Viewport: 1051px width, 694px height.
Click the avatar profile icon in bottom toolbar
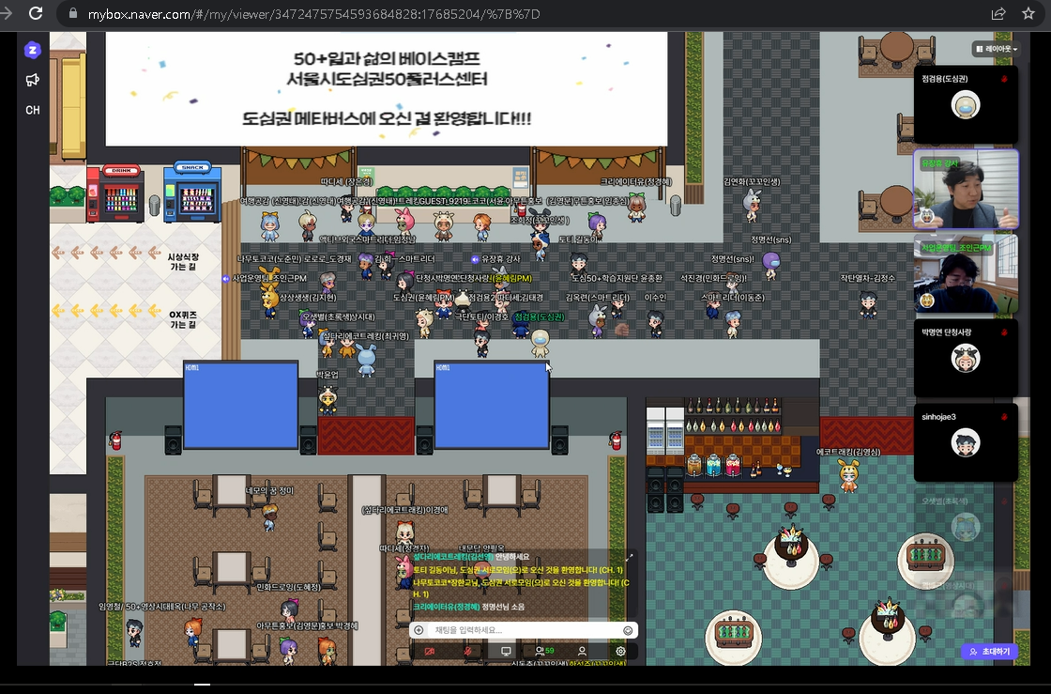[582, 651]
